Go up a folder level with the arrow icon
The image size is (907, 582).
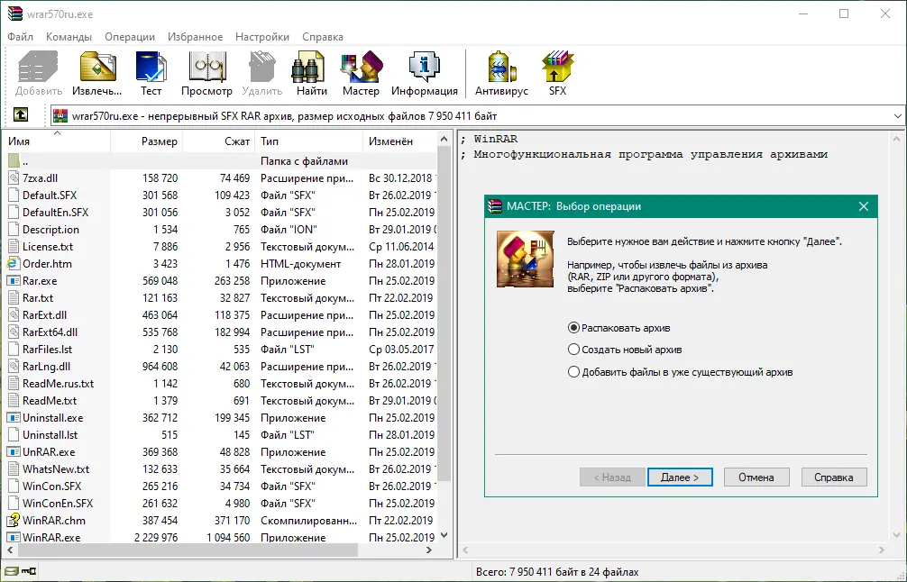coord(20,115)
